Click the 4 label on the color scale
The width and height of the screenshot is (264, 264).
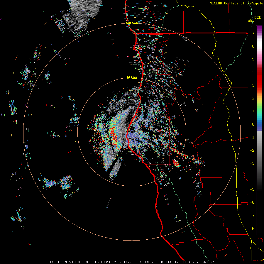point(253,72)
